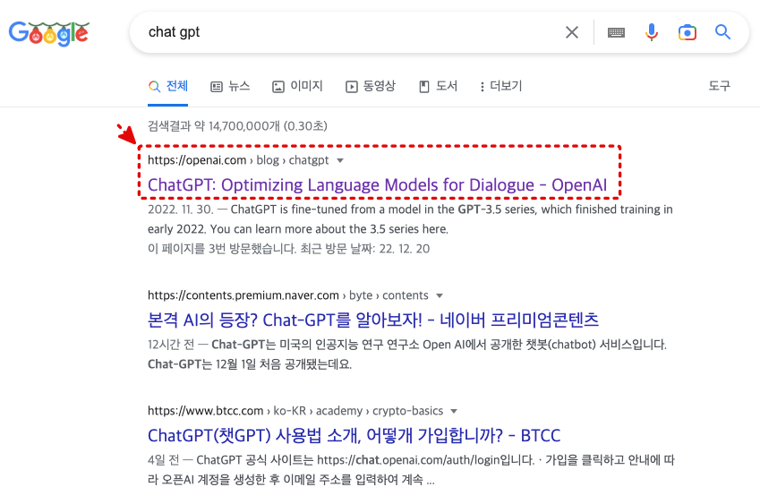The image size is (760, 504).
Task: Click the blue magnifier search button
Action: click(722, 32)
